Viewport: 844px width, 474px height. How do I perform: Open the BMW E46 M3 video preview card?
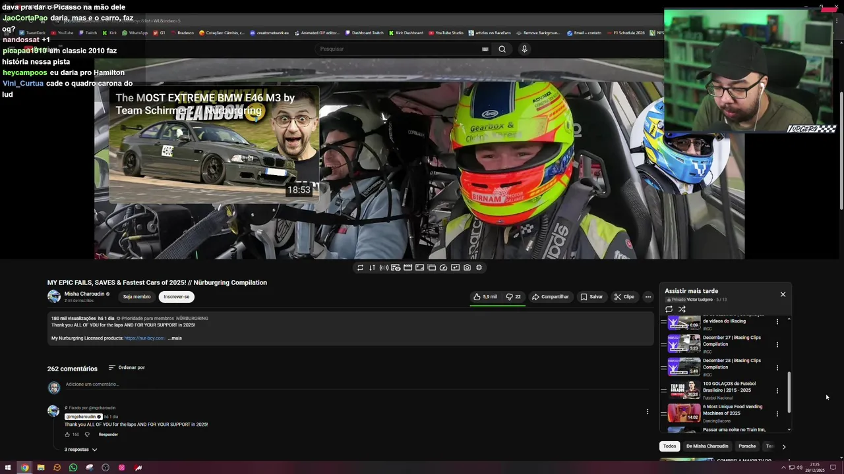coord(213,144)
